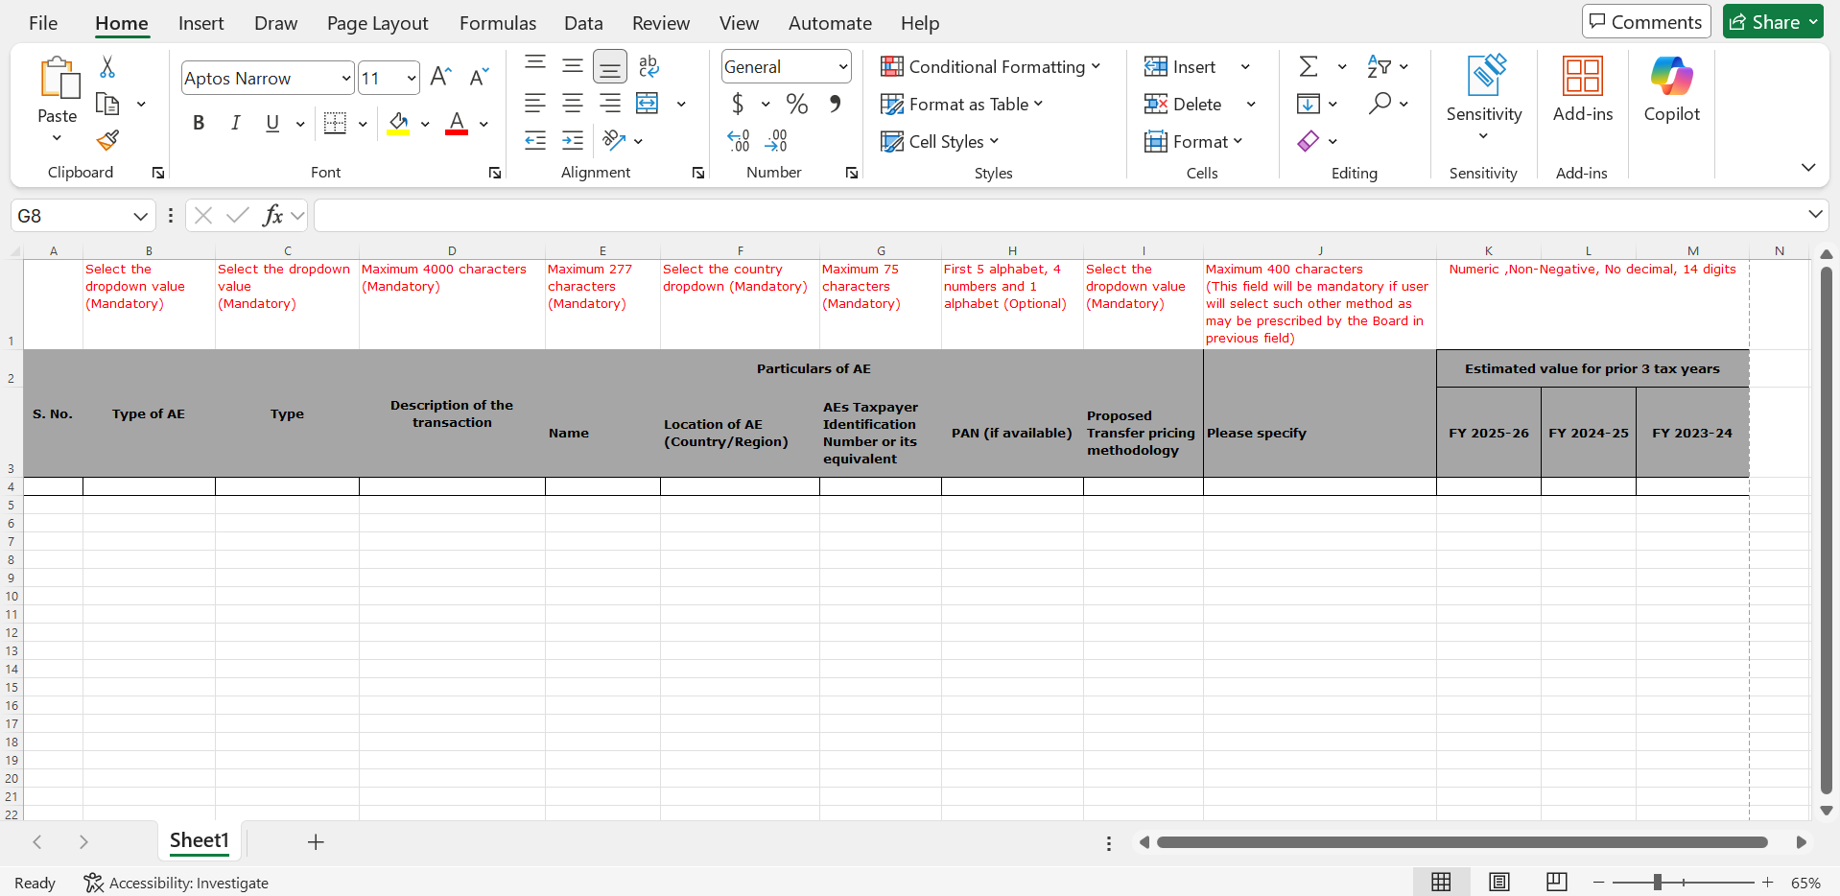
Task: Click the Insert Function fx icon
Action: click(x=273, y=215)
